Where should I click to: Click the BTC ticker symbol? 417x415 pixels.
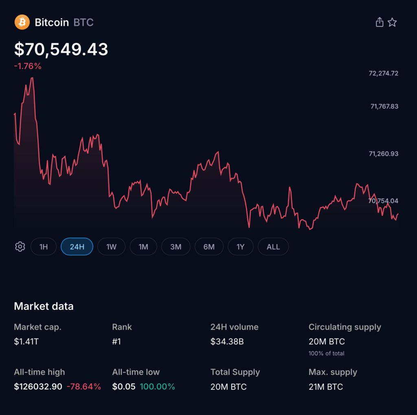[83, 23]
